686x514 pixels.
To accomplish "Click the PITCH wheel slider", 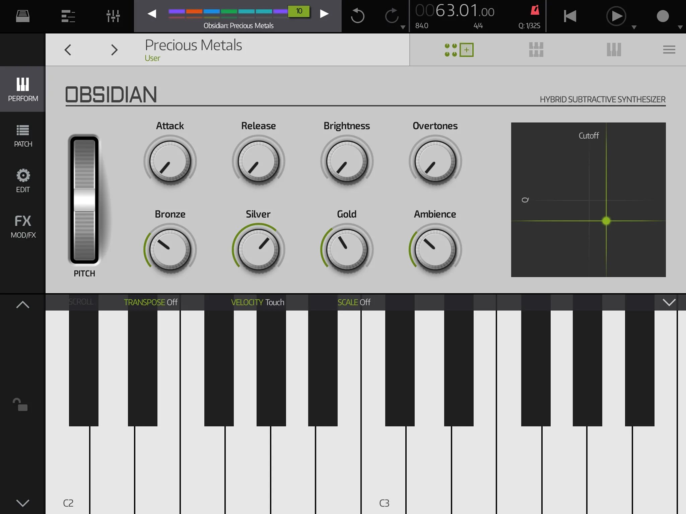I will tap(84, 200).
